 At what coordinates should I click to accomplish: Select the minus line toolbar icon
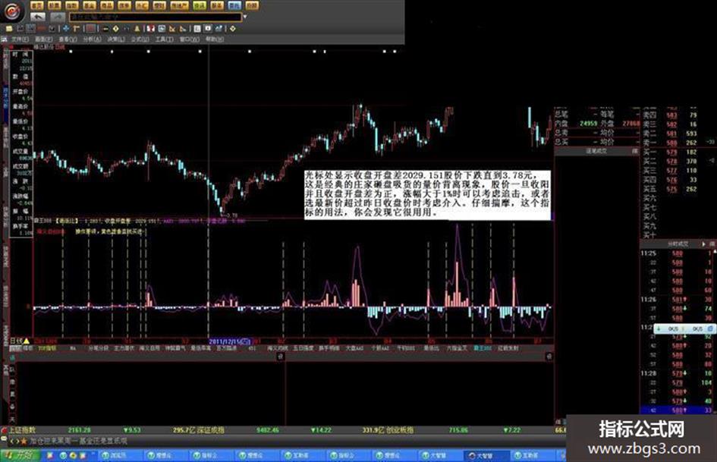pyautogui.click(x=105, y=28)
